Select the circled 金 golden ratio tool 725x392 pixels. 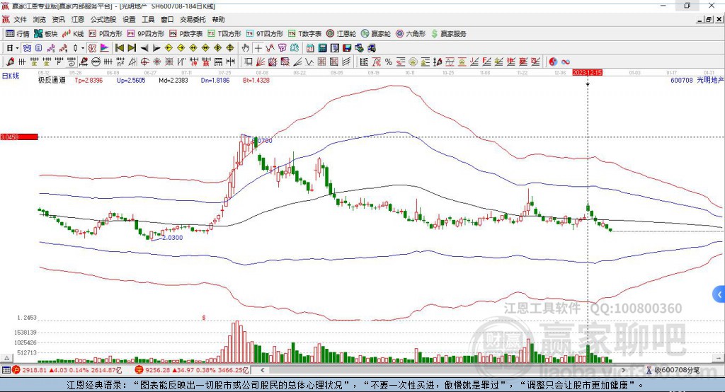[x=413, y=62]
